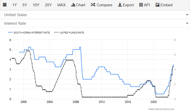The height and width of the screenshot is (111, 190).
Task: Click the shuffle arrows Compare icon
Action: click(x=93, y=5)
